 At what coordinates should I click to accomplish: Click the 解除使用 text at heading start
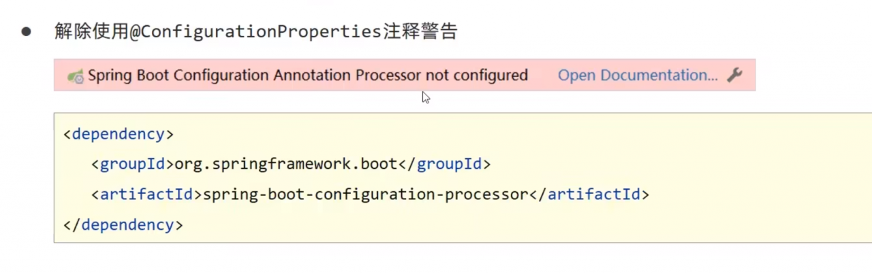92,32
